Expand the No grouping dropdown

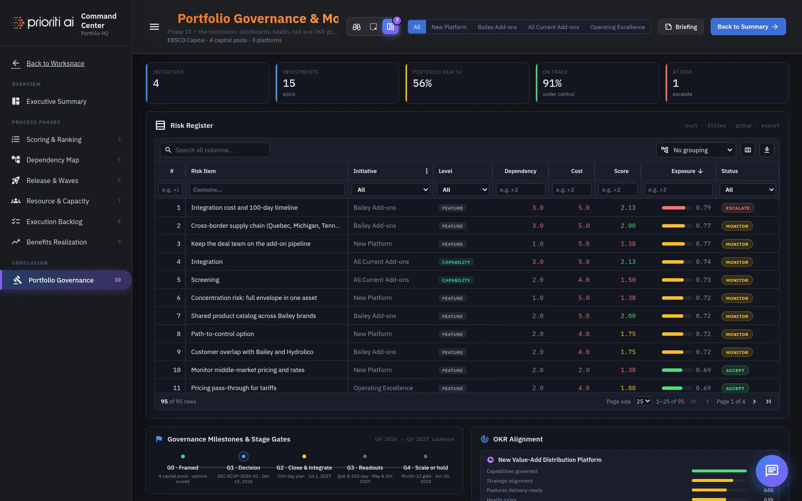click(x=696, y=150)
